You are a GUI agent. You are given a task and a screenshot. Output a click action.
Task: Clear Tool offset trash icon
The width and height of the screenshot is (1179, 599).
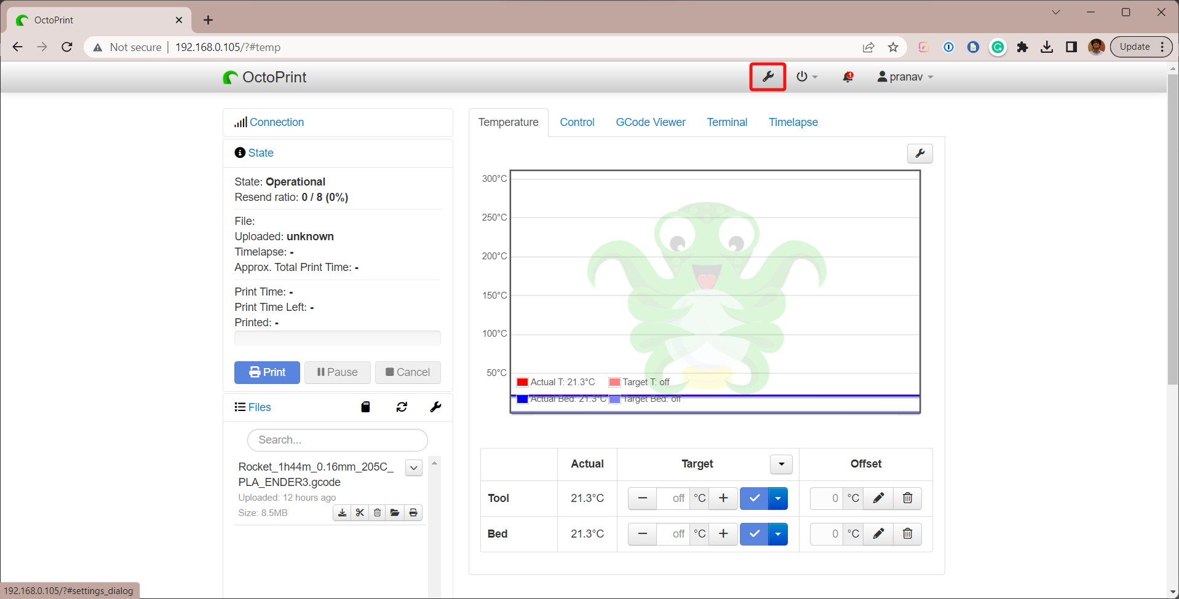(x=907, y=498)
